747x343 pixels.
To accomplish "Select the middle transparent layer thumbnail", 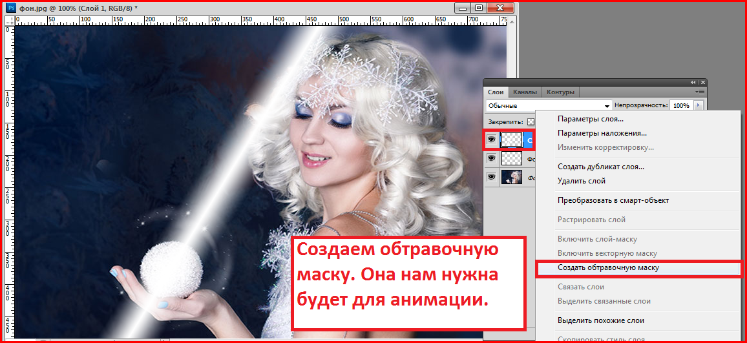I will (x=511, y=158).
